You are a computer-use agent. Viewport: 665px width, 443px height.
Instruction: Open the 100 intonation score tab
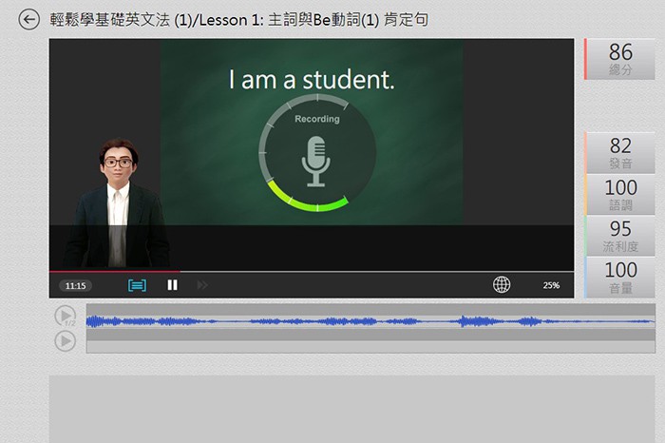click(619, 194)
